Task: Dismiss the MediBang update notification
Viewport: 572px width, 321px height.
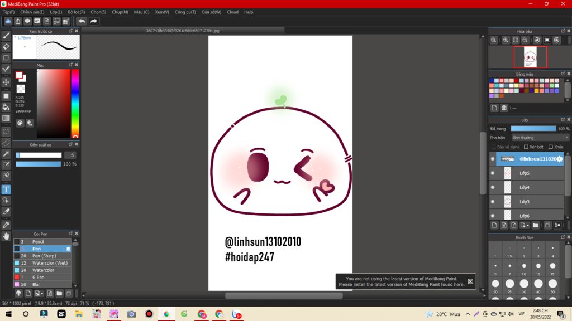Action: 470,281
